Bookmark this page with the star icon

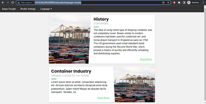tap(168, 3)
